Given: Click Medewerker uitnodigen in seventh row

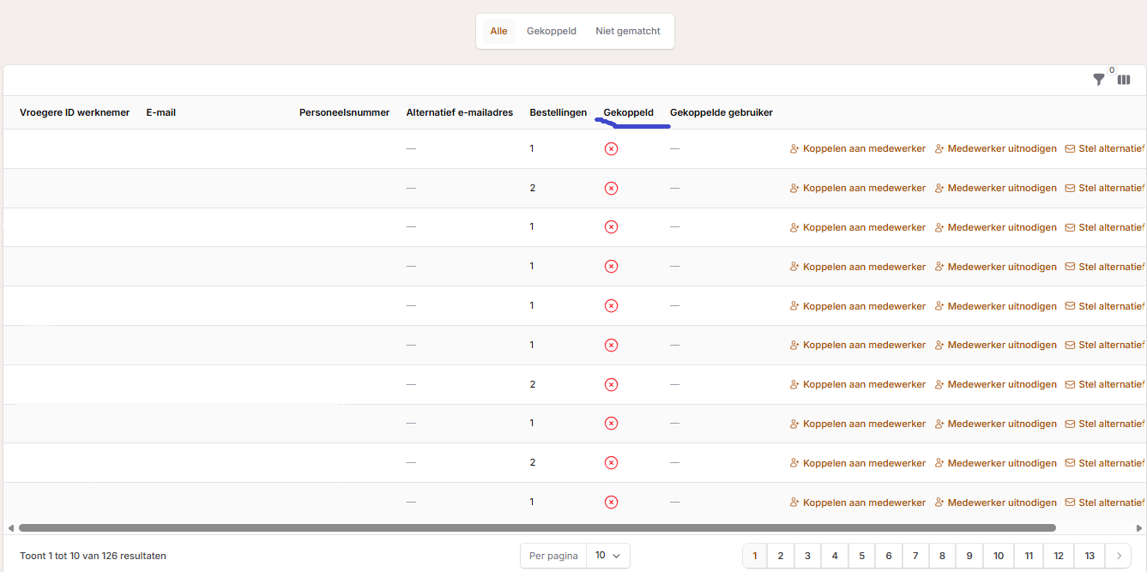Looking at the screenshot, I should coord(996,385).
